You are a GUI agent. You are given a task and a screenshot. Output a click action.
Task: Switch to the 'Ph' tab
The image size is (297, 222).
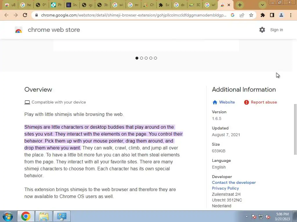click(x=57, y=5)
